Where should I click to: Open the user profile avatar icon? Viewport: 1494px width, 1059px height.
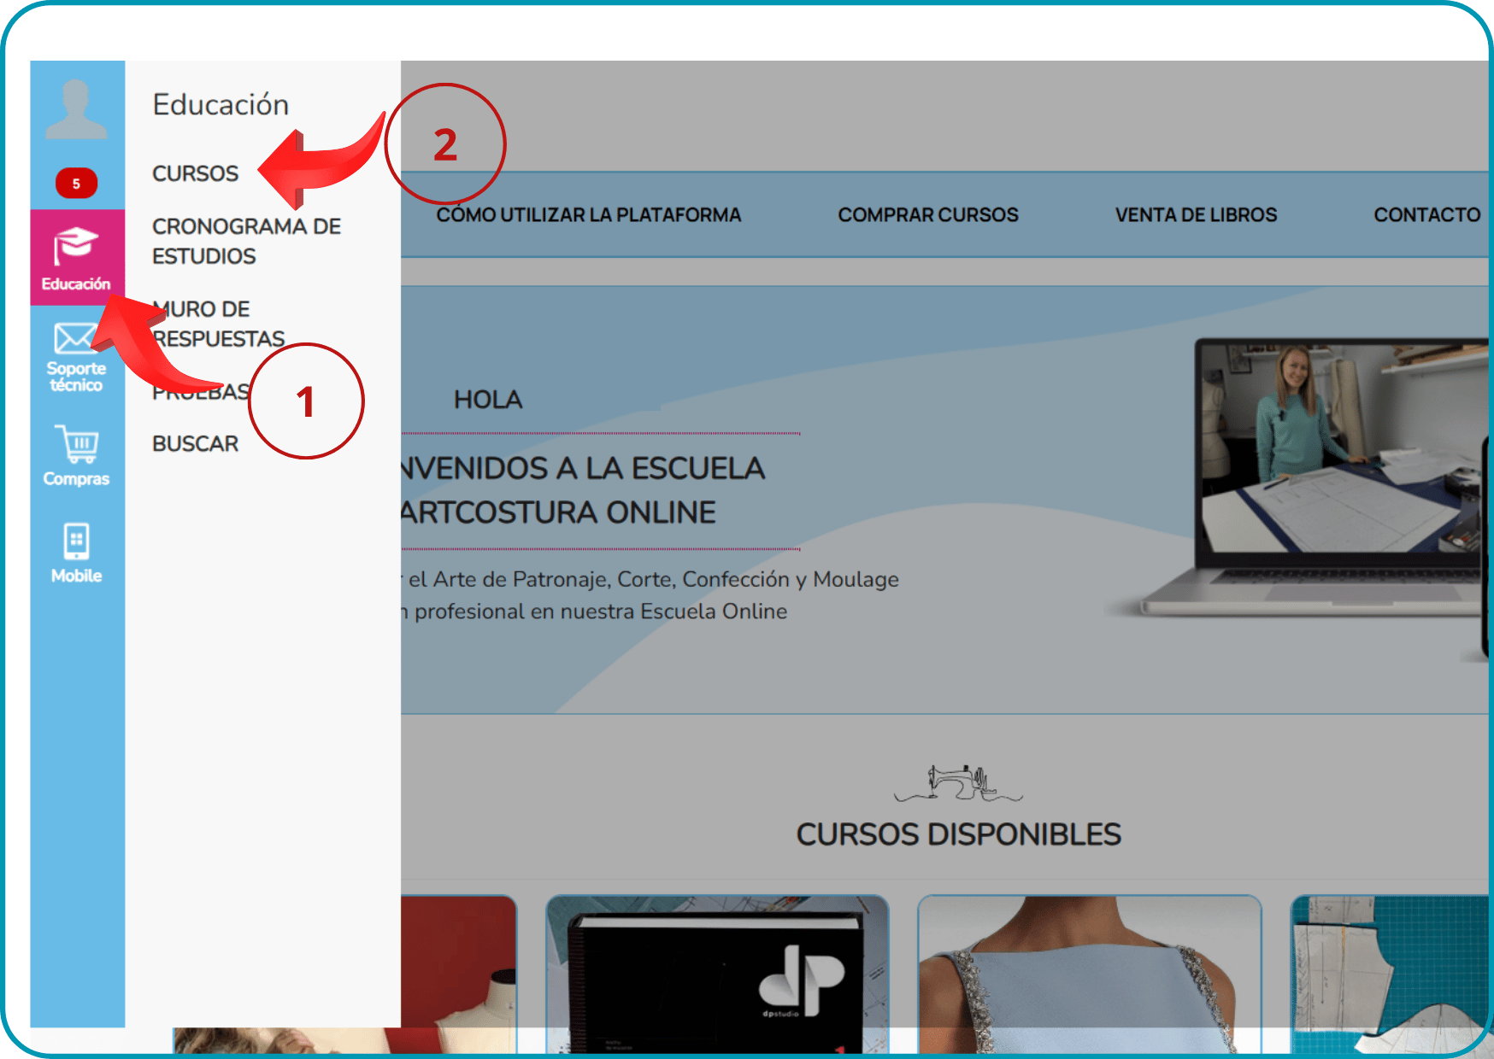pos(77,109)
